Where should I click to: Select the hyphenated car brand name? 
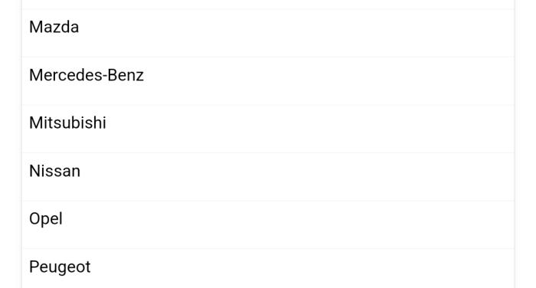(x=87, y=75)
